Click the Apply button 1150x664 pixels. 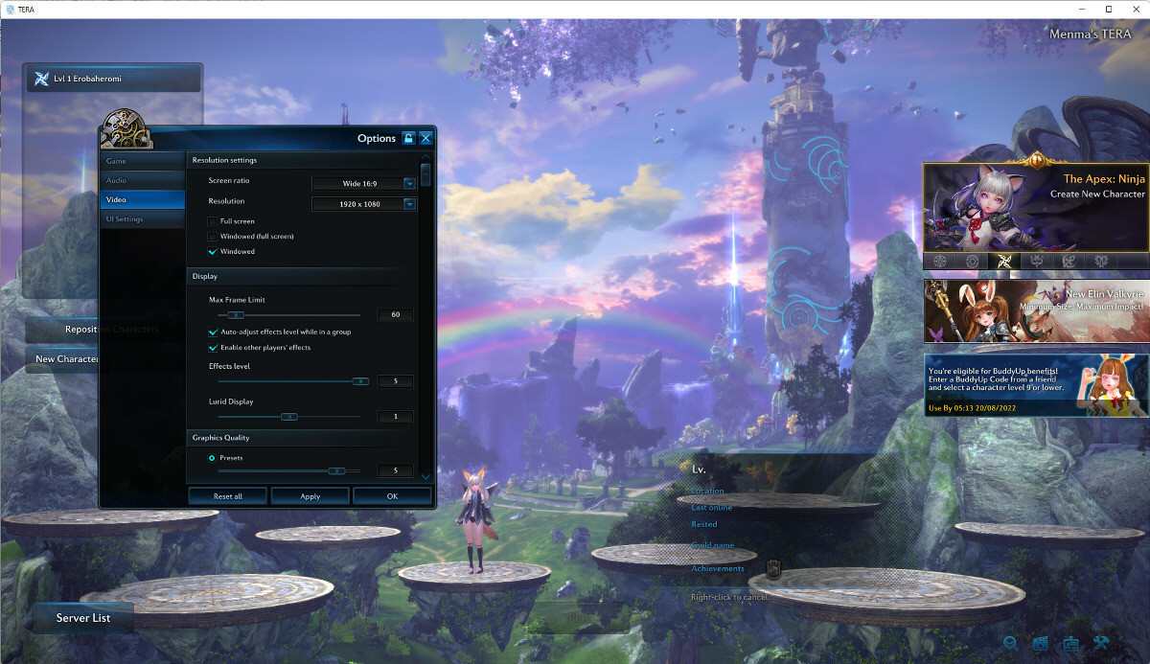click(310, 496)
